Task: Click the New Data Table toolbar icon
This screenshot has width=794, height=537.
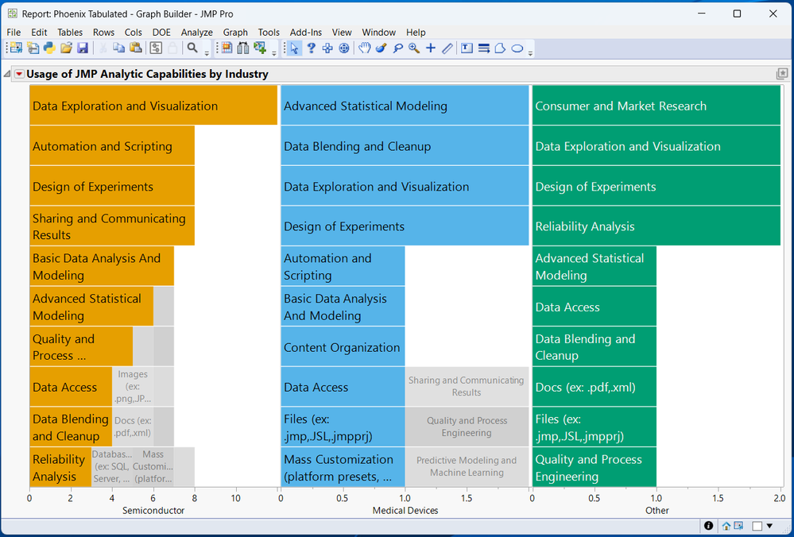Action: (16, 48)
